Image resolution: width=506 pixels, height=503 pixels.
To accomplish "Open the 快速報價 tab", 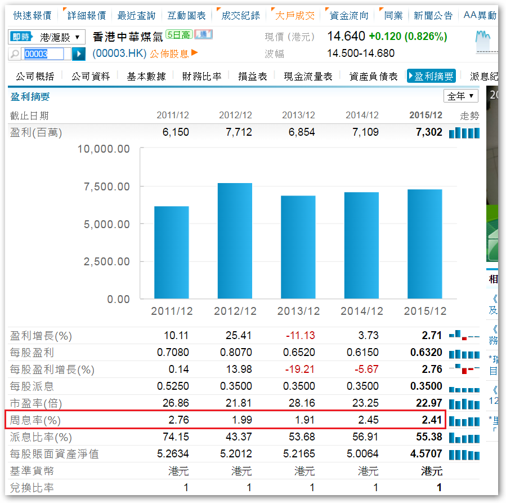I will point(32,15).
